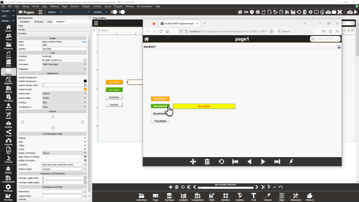Click the Caption foreground black swatch
Screen dimensions: 359x202
85,81
